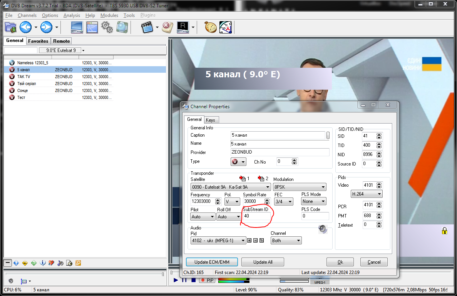Open the Audio Pid dropdown
Image resolution: width=457 pixels, height=296 pixels.
point(218,240)
